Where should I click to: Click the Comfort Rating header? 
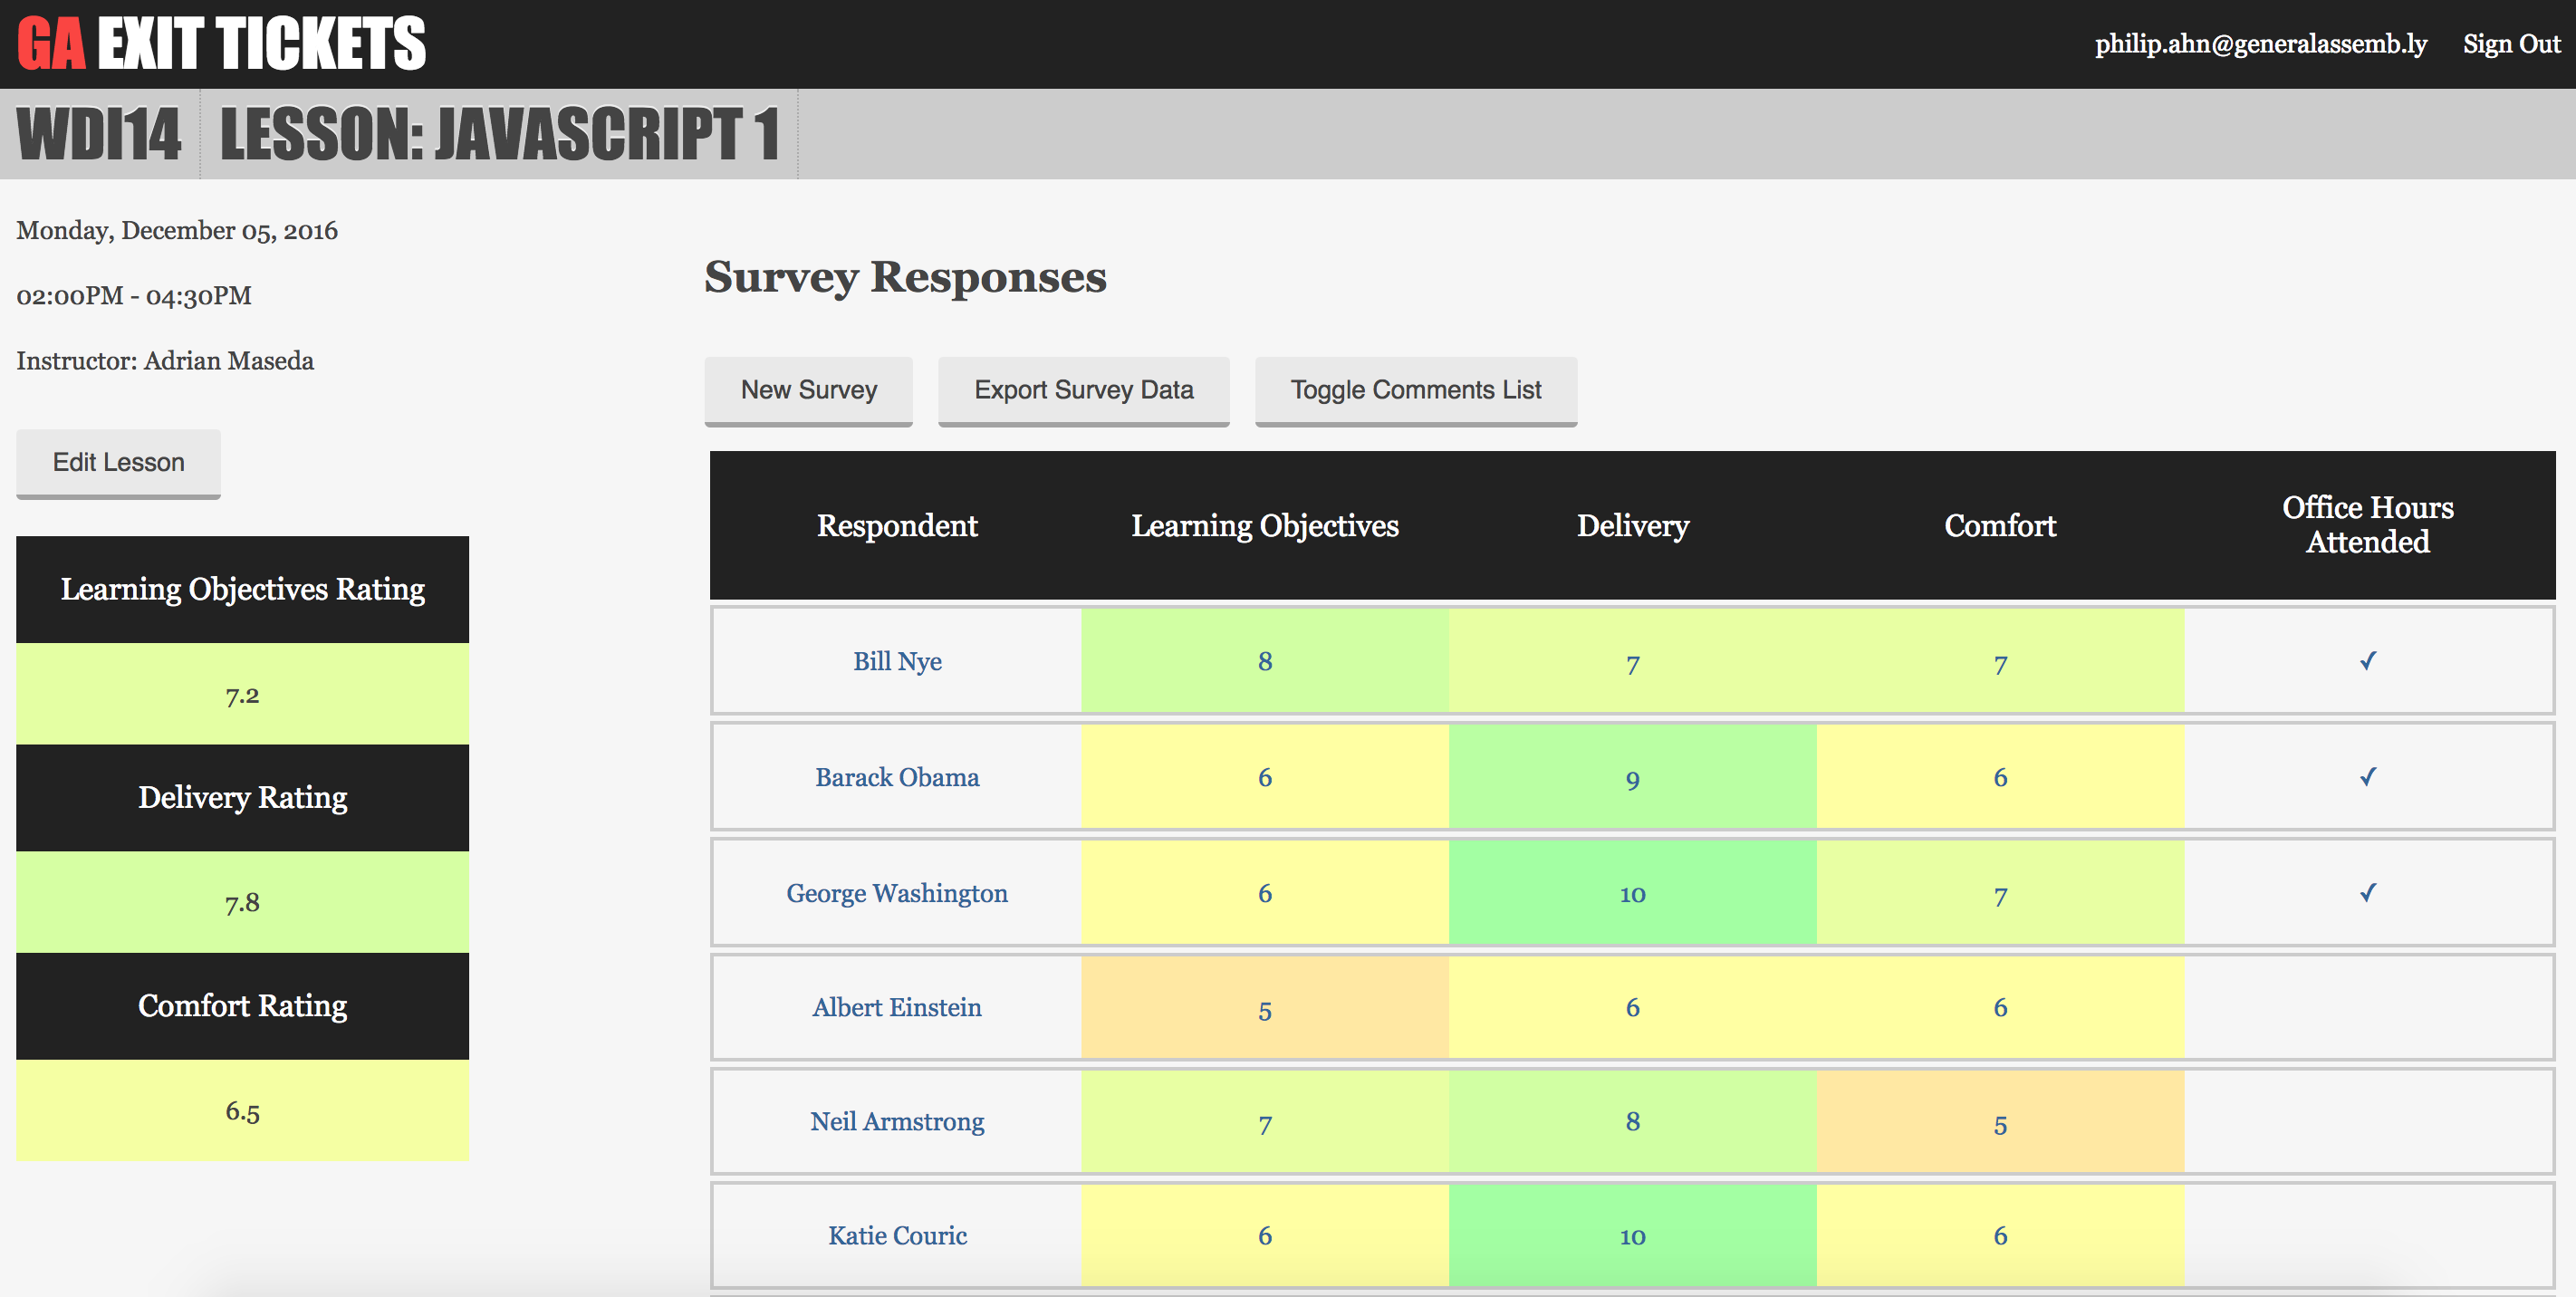coord(242,1006)
